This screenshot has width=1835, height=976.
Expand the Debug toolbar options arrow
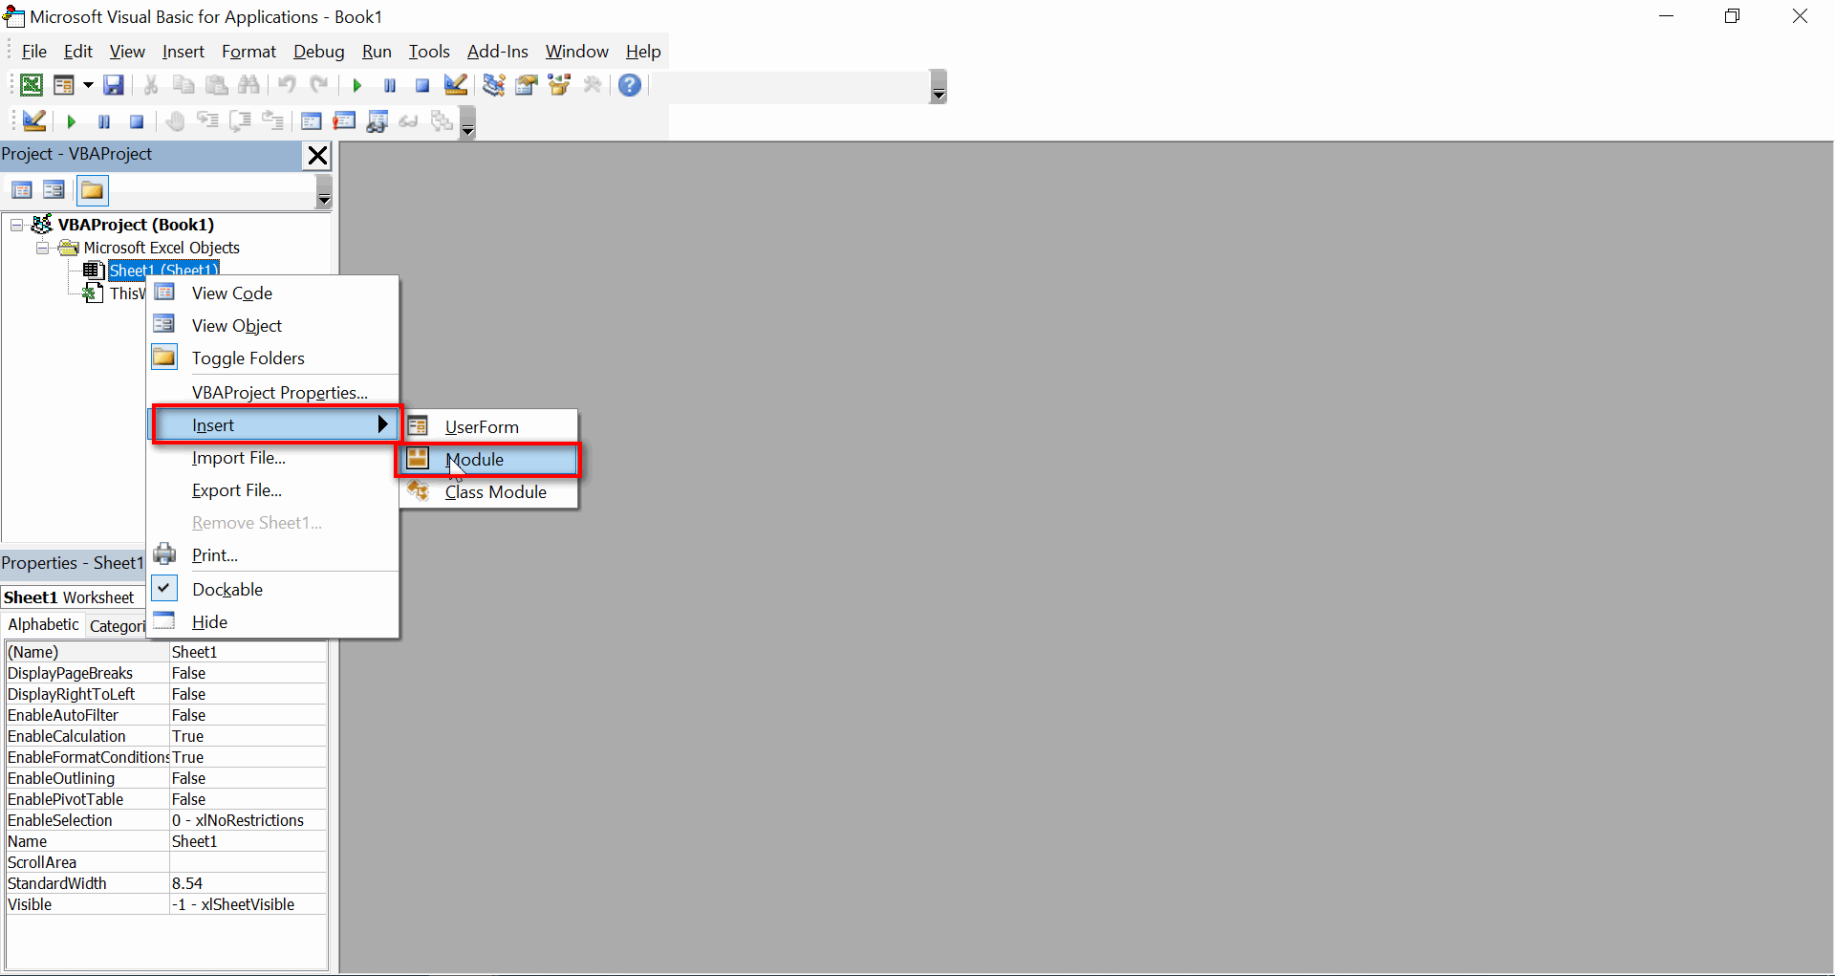[467, 123]
